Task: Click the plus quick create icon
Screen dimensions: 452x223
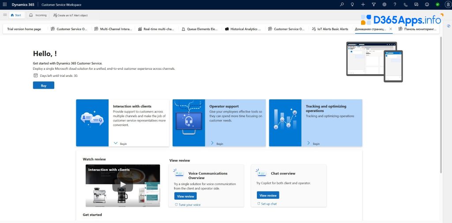Action: [363, 4]
